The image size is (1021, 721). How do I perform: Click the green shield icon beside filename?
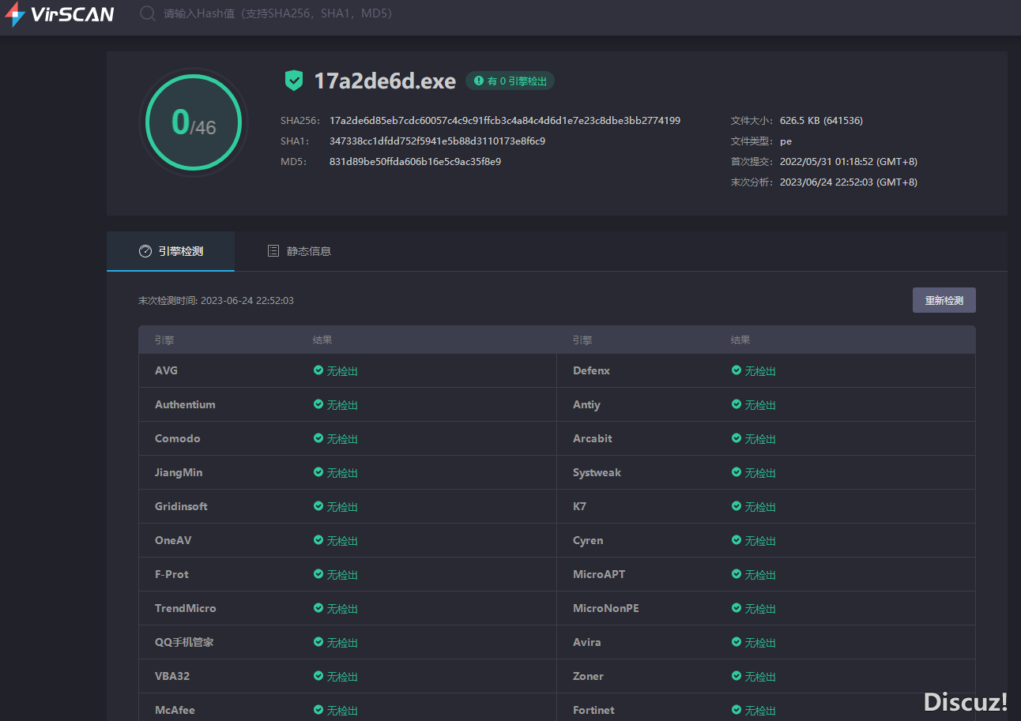tap(294, 81)
